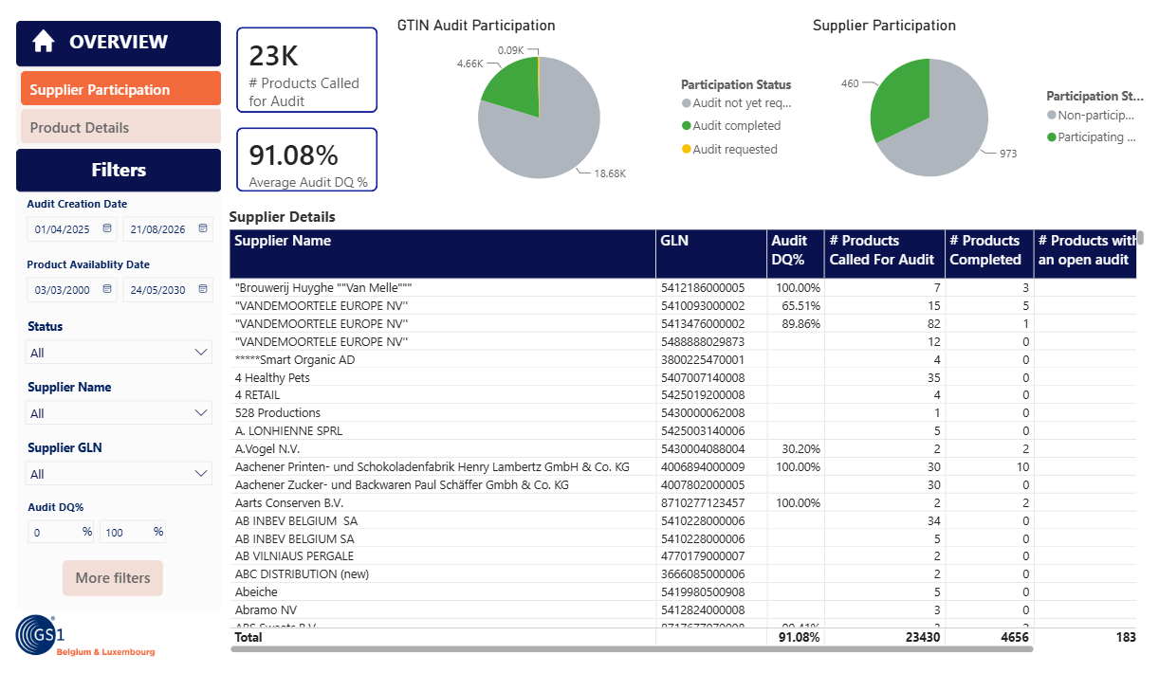Select the Abeiche supplier row
Image resolution: width=1159 pixels, height=673 pixels.
(683, 591)
